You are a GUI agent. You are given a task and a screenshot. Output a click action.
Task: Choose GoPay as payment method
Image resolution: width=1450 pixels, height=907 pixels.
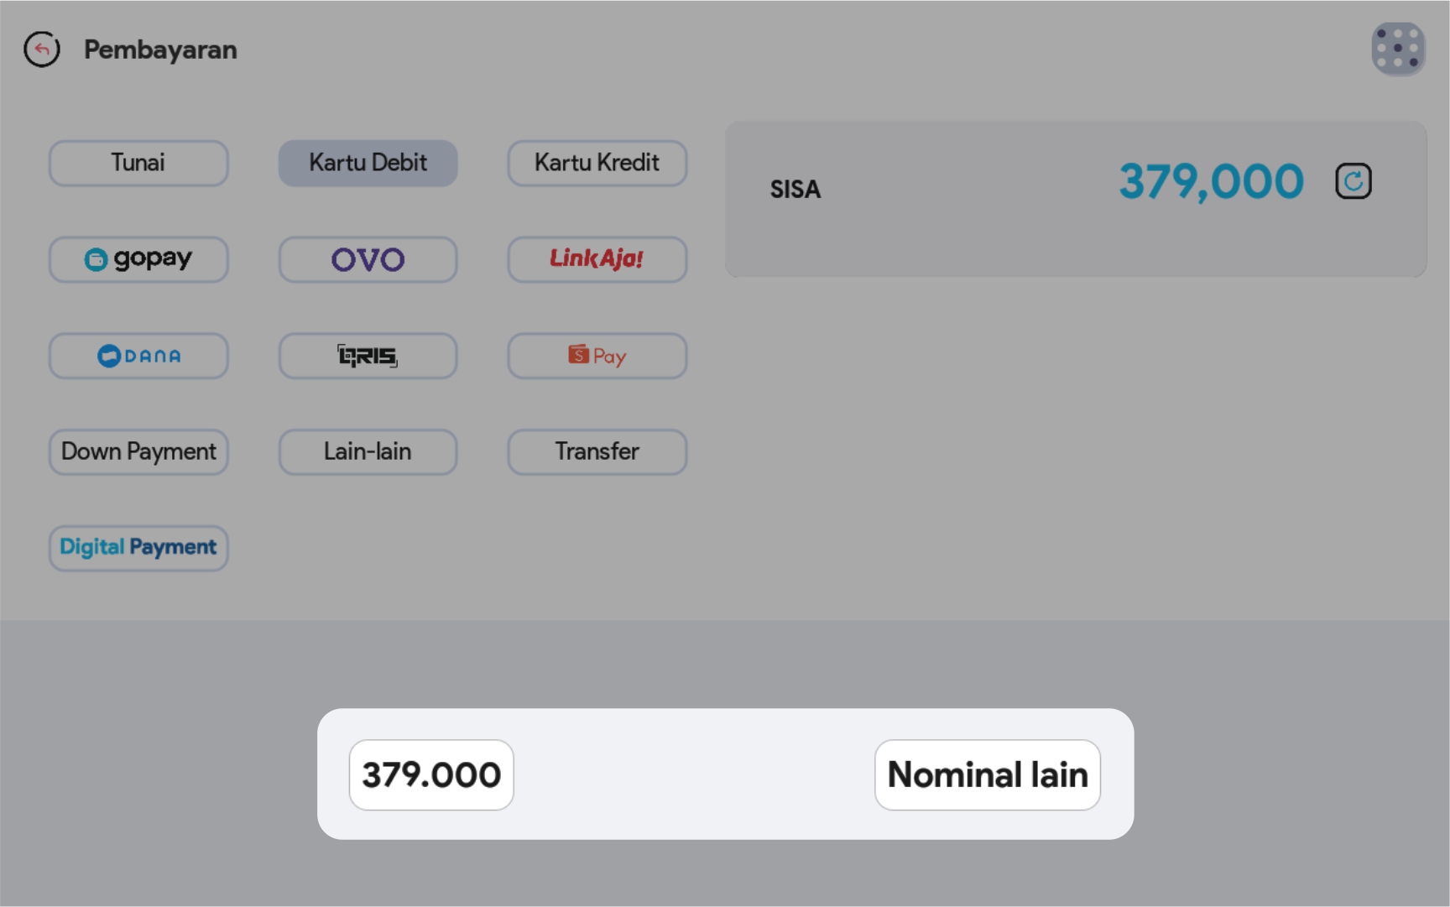[138, 259]
